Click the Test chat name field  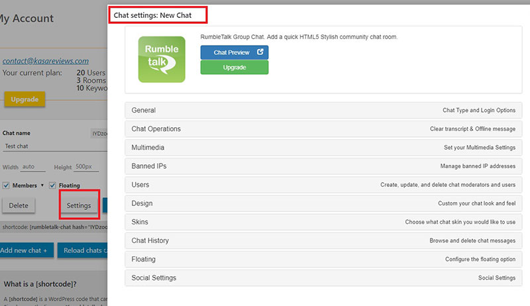(46, 146)
